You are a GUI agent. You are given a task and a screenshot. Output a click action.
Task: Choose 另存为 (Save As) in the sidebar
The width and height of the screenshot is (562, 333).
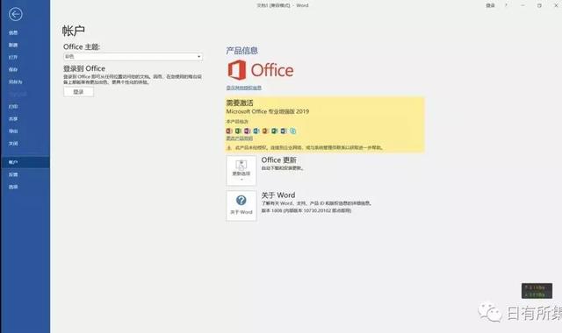16,81
